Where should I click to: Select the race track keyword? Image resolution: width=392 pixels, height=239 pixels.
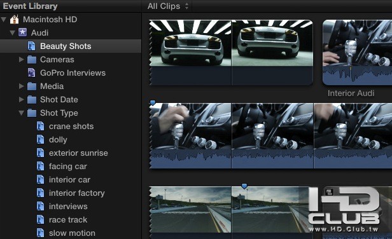point(68,219)
